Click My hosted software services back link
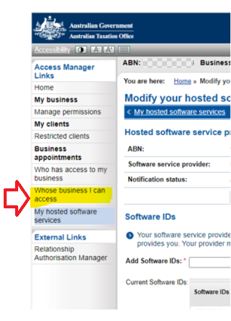The height and width of the screenshot is (321, 231). pyautogui.click(x=180, y=112)
